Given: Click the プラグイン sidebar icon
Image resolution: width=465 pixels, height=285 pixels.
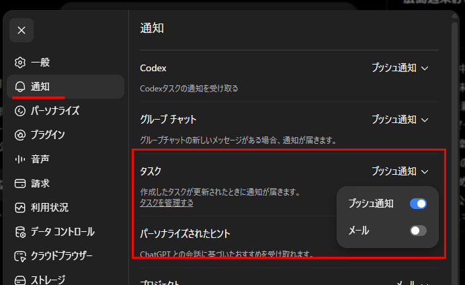Looking at the screenshot, I should [x=20, y=135].
